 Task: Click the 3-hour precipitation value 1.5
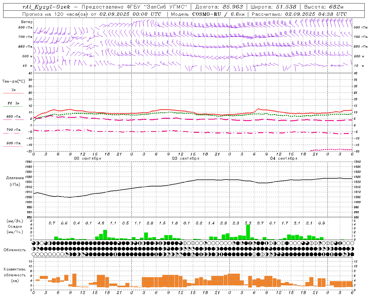coord(162,223)
